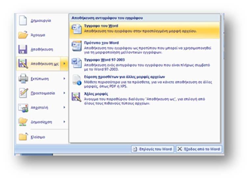Select the Αποθήκευση menu entry
250x181 pixels.
[42, 49]
